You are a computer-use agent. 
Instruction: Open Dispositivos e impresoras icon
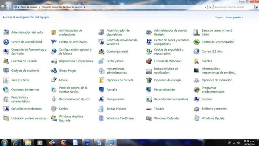(54, 61)
